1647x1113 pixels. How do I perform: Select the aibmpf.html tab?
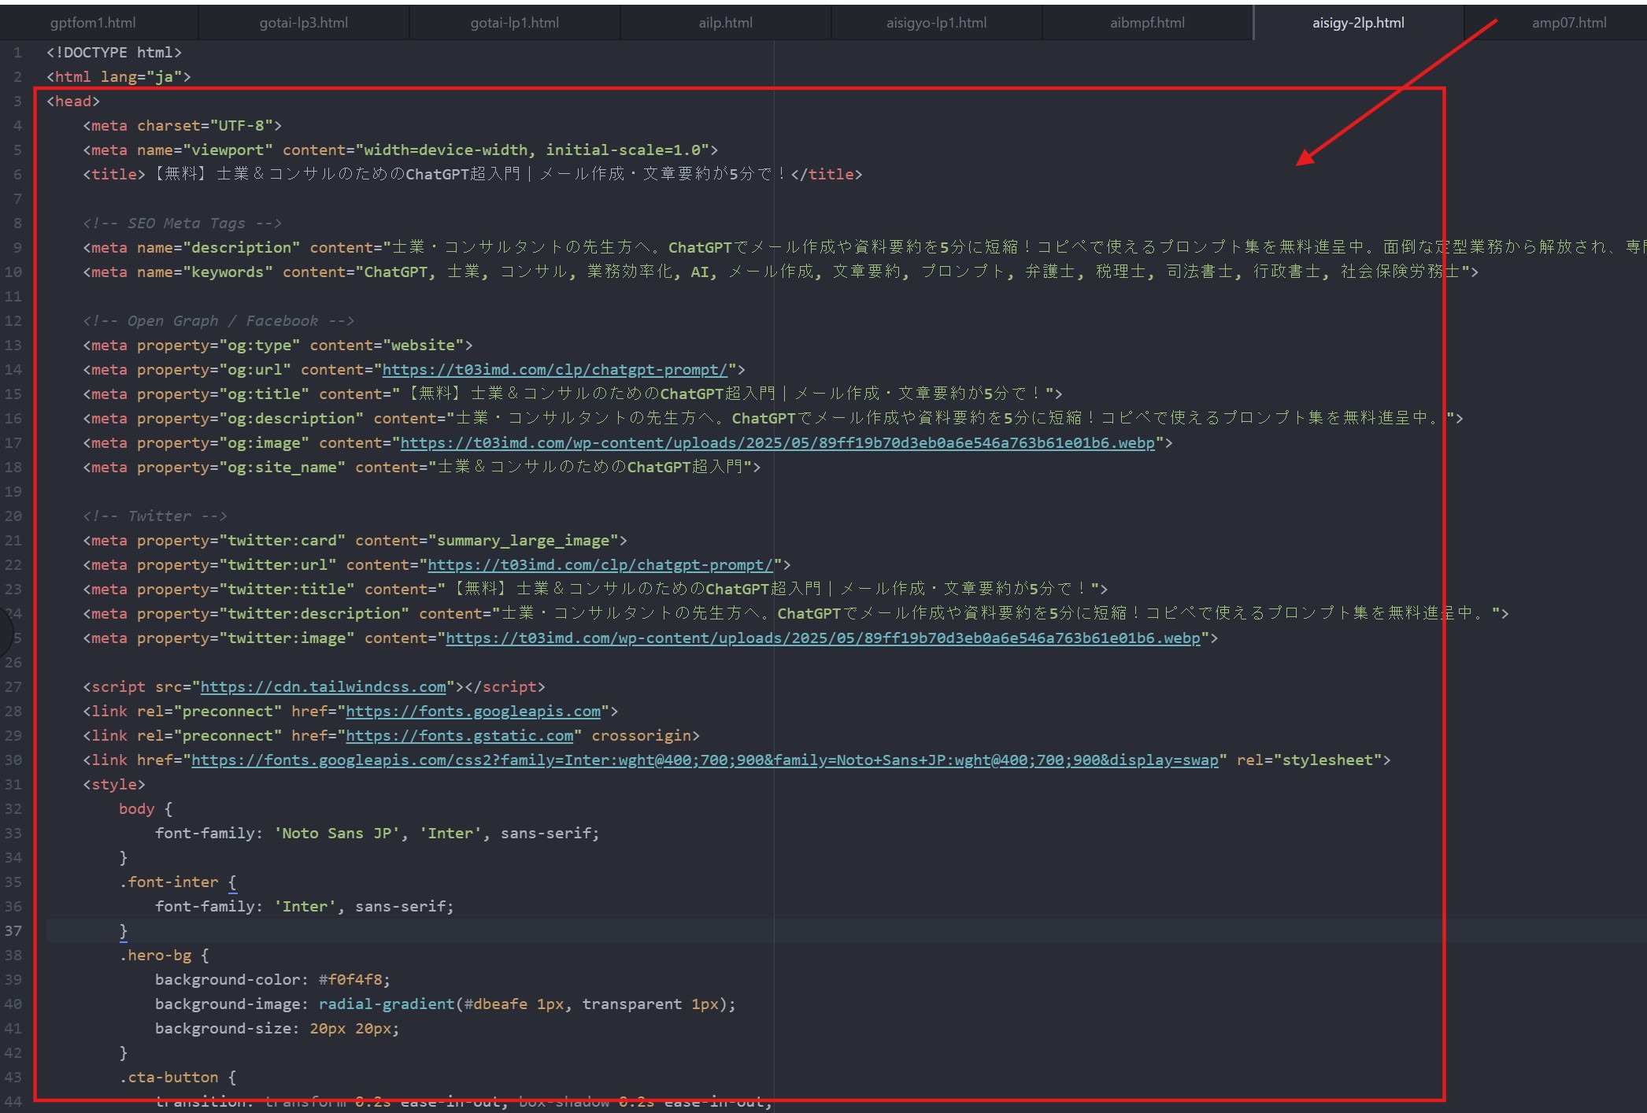(1148, 23)
